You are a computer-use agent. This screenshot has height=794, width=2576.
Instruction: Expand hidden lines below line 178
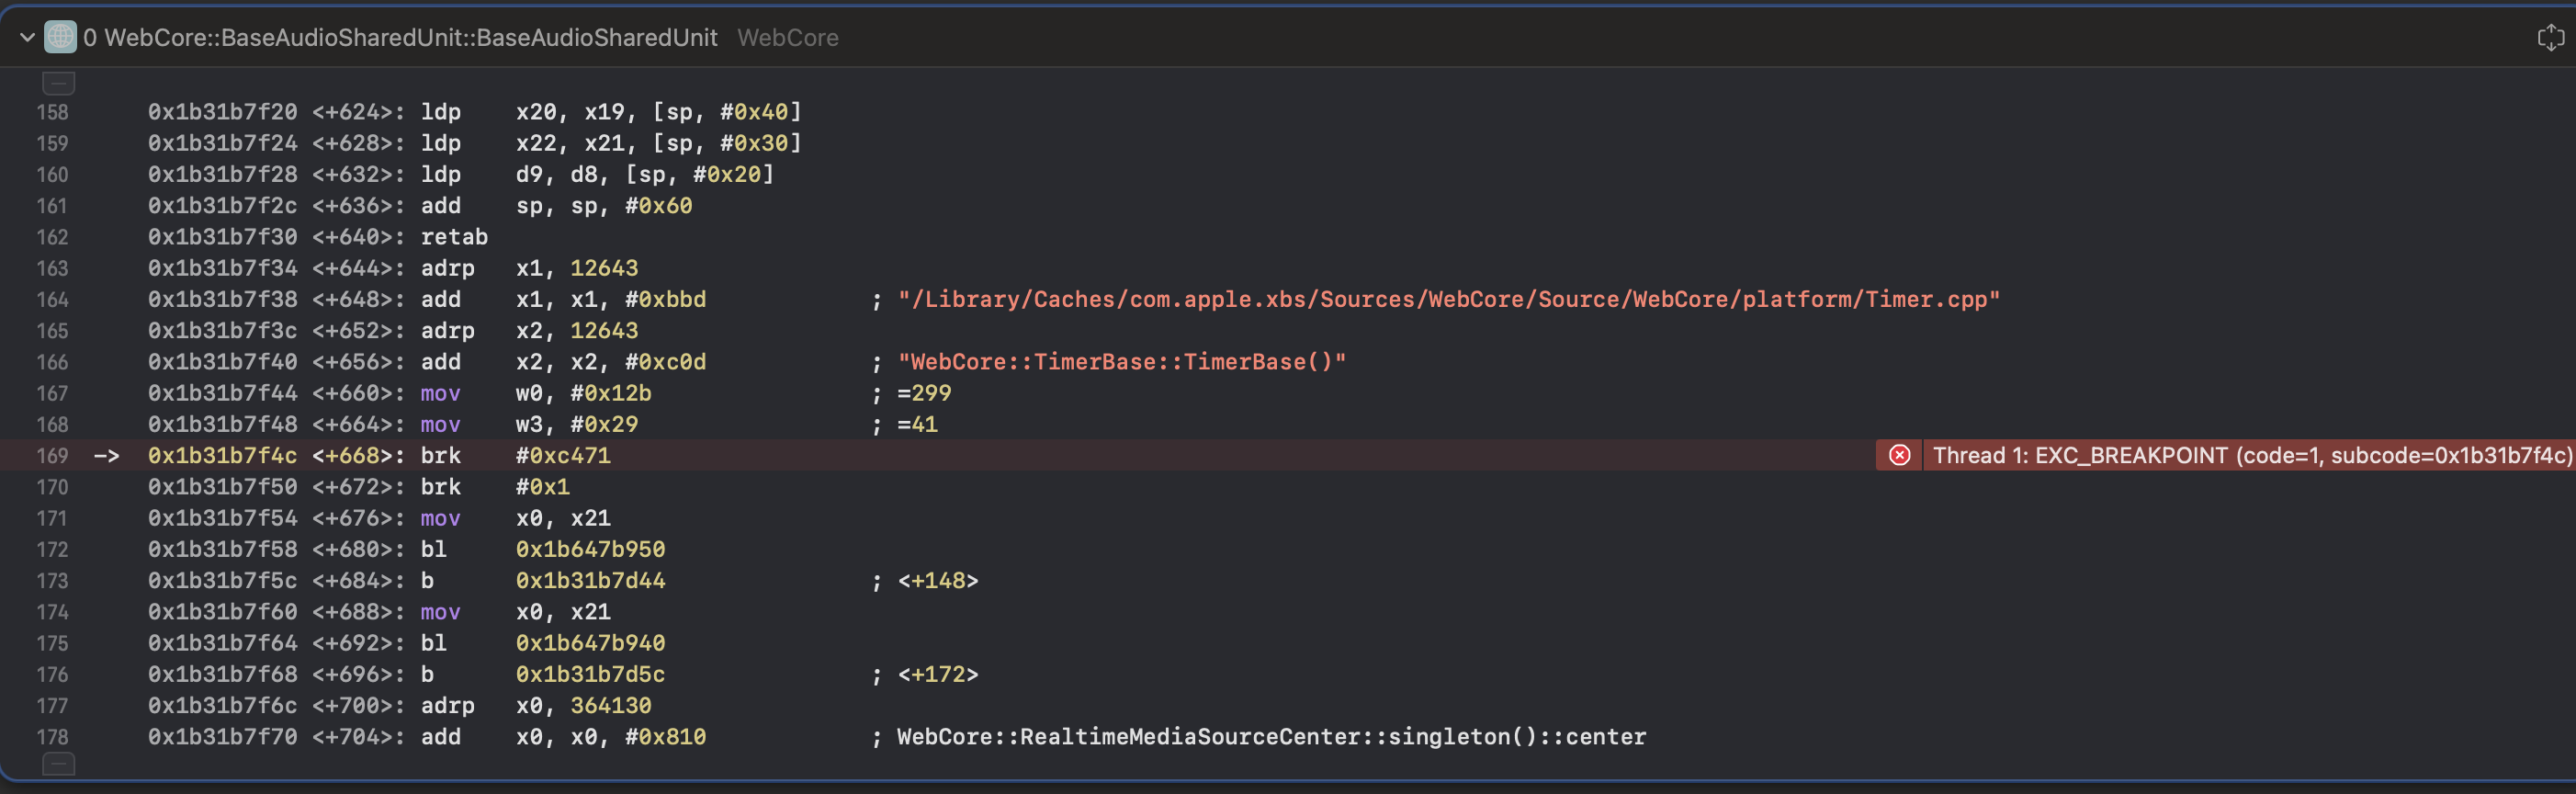point(58,765)
